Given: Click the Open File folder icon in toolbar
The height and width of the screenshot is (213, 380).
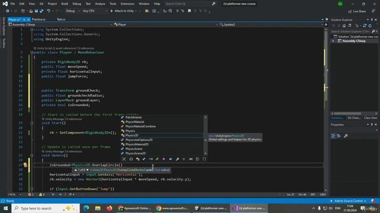Looking at the screenshot, I should pos(31,11).
